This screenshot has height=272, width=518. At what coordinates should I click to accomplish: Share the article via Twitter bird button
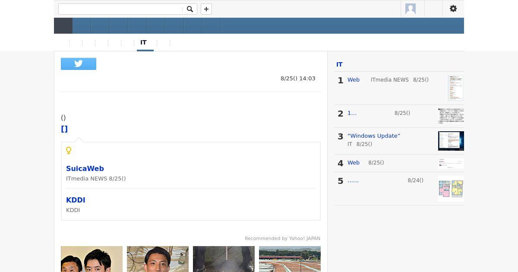tap(79, 64)
